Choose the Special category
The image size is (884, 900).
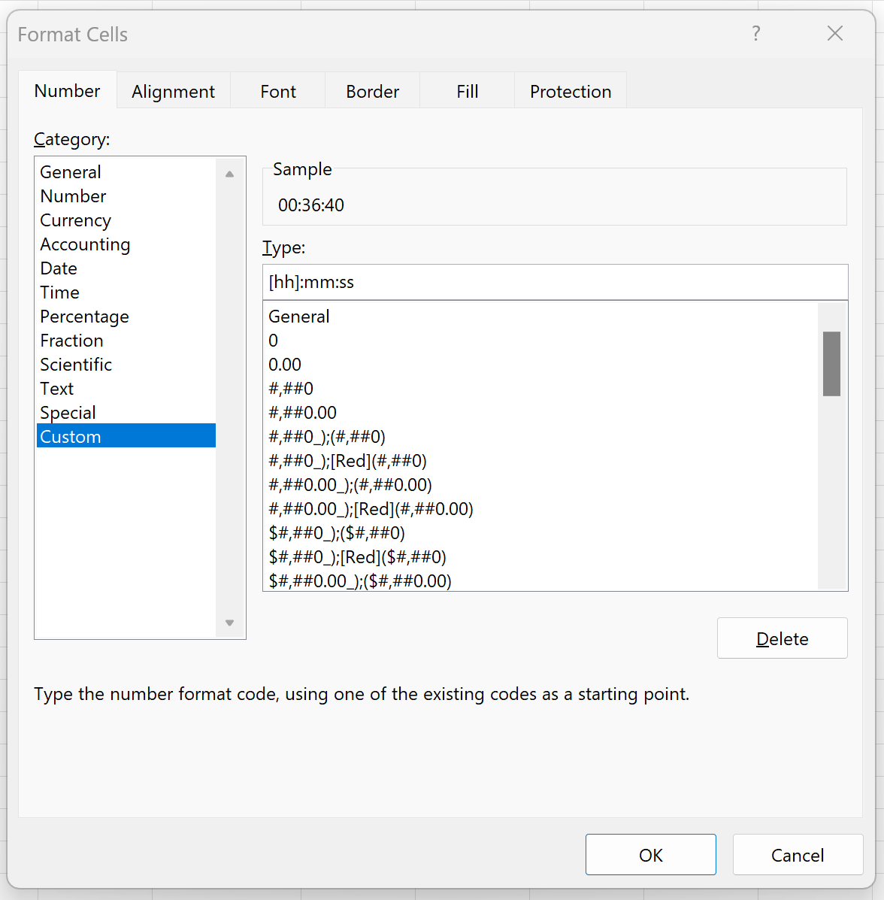pos(126,413)
